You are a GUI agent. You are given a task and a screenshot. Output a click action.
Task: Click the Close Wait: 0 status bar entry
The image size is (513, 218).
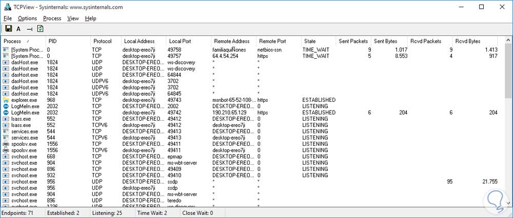(x=198, y=213)
